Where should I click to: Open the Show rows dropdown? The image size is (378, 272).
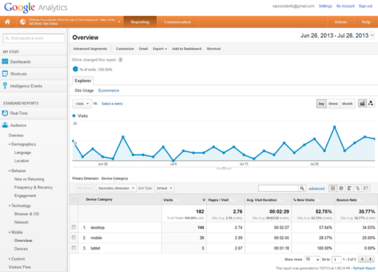tap(312, 259)
